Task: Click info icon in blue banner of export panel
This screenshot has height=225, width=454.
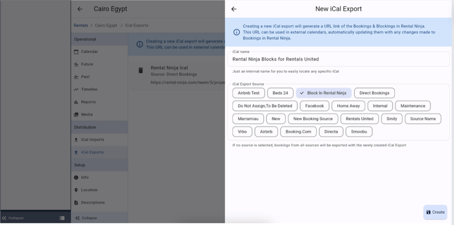Action: pyautogui.click(x=236, y=32)
